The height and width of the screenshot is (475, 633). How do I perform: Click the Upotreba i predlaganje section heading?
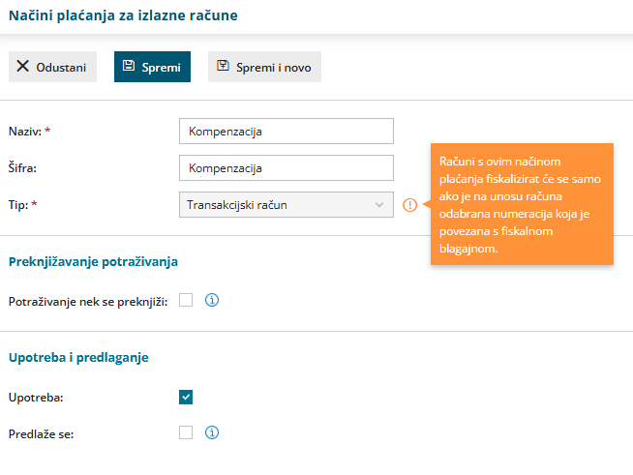[78, 357]
